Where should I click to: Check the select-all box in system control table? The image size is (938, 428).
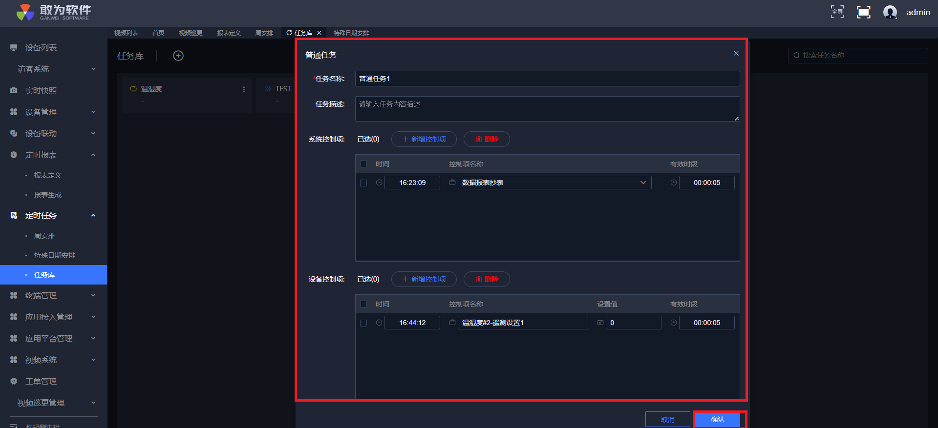pyautogui.click(x=363, y=164)
